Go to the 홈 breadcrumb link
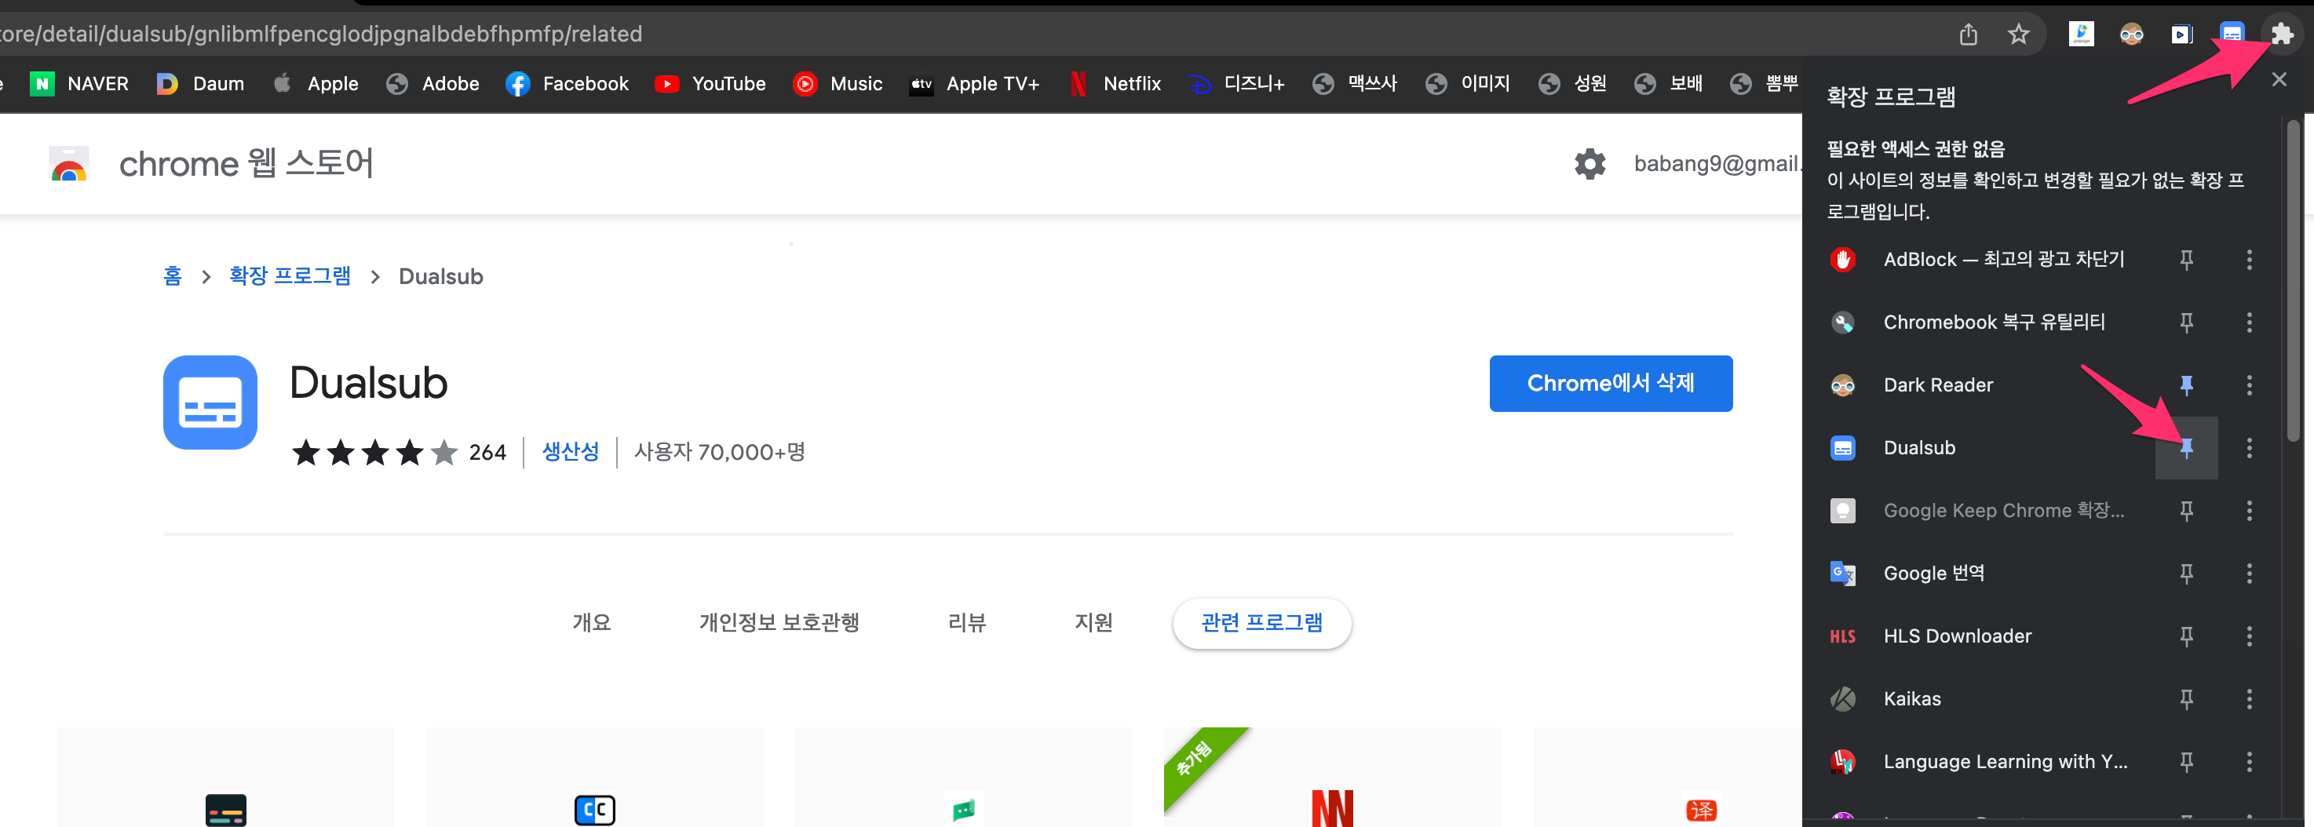This screenshot has height=827, width=2314. coord(173,275)
